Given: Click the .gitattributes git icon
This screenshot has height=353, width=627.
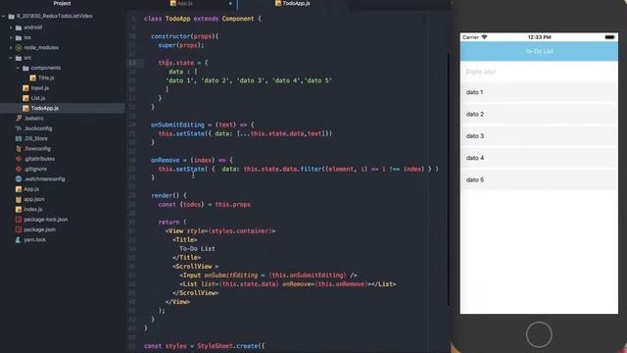Looking at the screenshot, I should pos(19,159).
